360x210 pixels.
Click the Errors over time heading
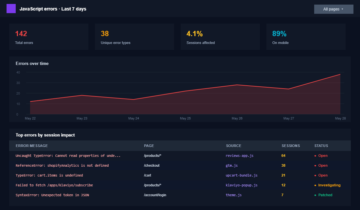pyautogui.click(x=32, y=63)
